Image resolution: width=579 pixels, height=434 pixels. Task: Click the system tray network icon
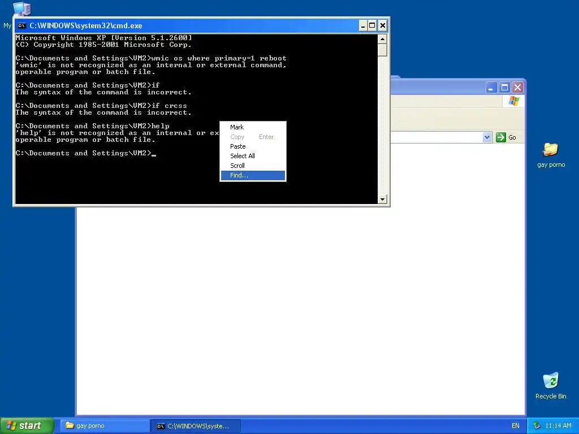point(537,426)
